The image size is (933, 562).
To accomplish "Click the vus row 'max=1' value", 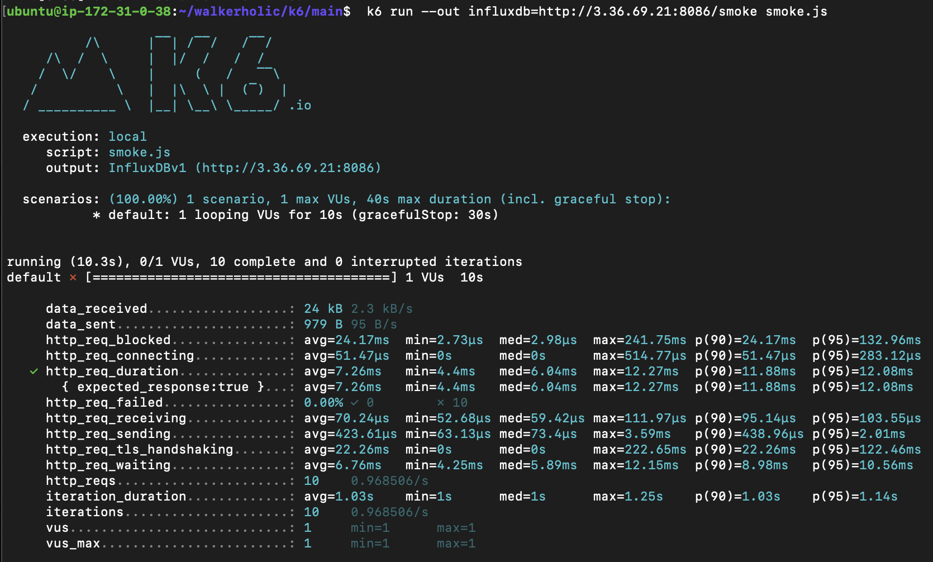I will coord(456,528).
